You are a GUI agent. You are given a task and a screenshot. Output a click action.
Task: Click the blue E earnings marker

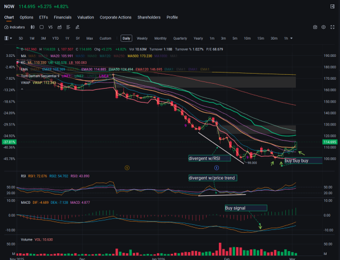(x=217, y=168)
